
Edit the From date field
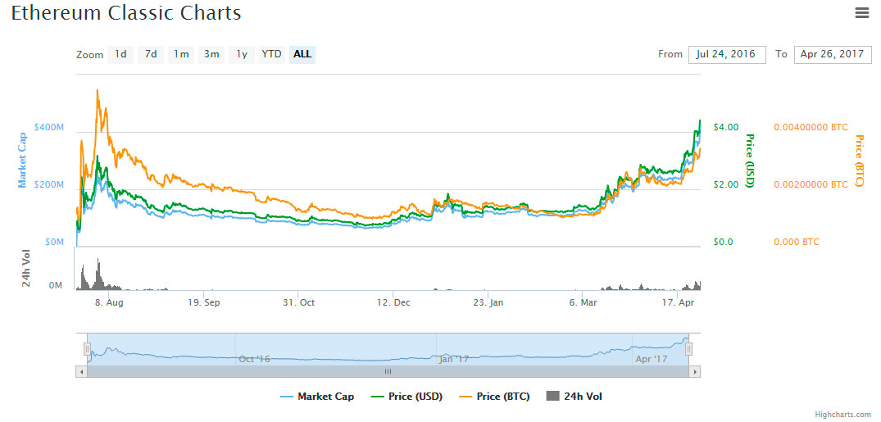727,55
